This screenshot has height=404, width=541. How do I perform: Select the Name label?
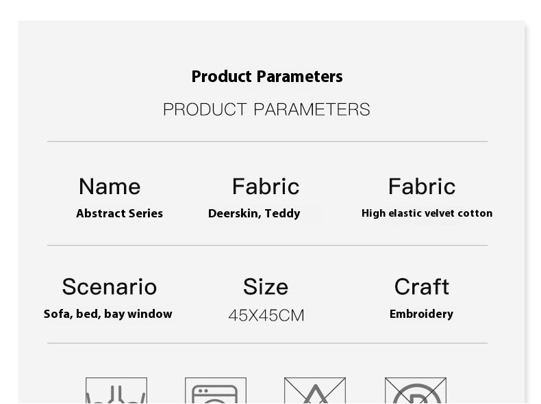click(110, 187)
